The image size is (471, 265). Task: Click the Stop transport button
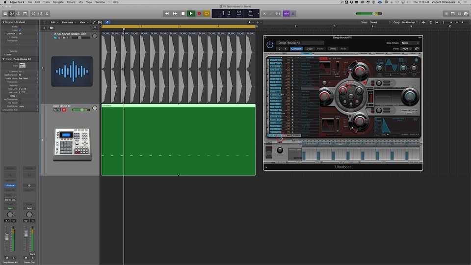(183, 14)
